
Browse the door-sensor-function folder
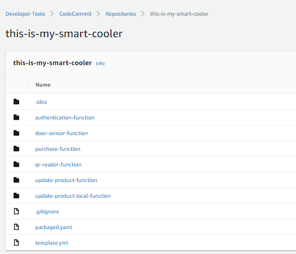62,133
